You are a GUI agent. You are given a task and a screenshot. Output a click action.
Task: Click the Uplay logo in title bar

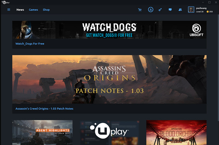5,2
